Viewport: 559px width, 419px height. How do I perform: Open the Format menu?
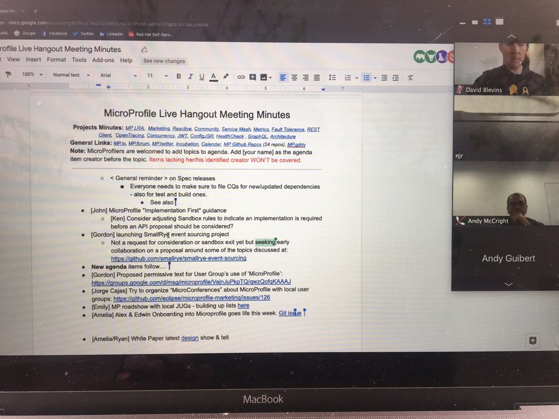(56, 59)
